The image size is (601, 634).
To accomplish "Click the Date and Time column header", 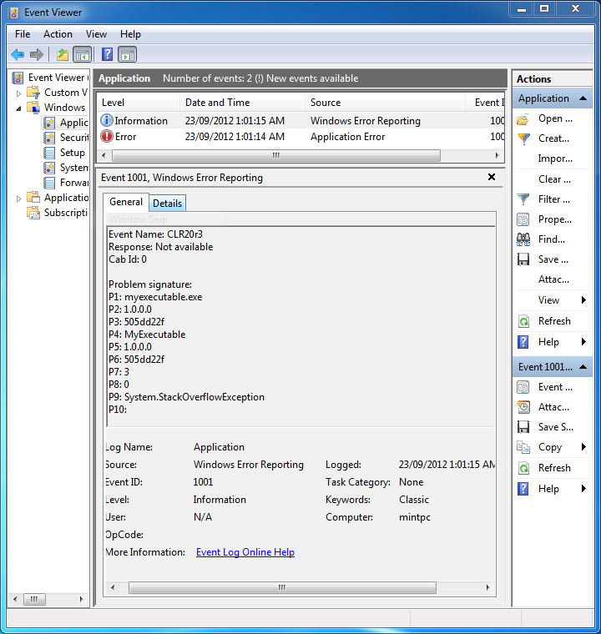I will (217, 103).
